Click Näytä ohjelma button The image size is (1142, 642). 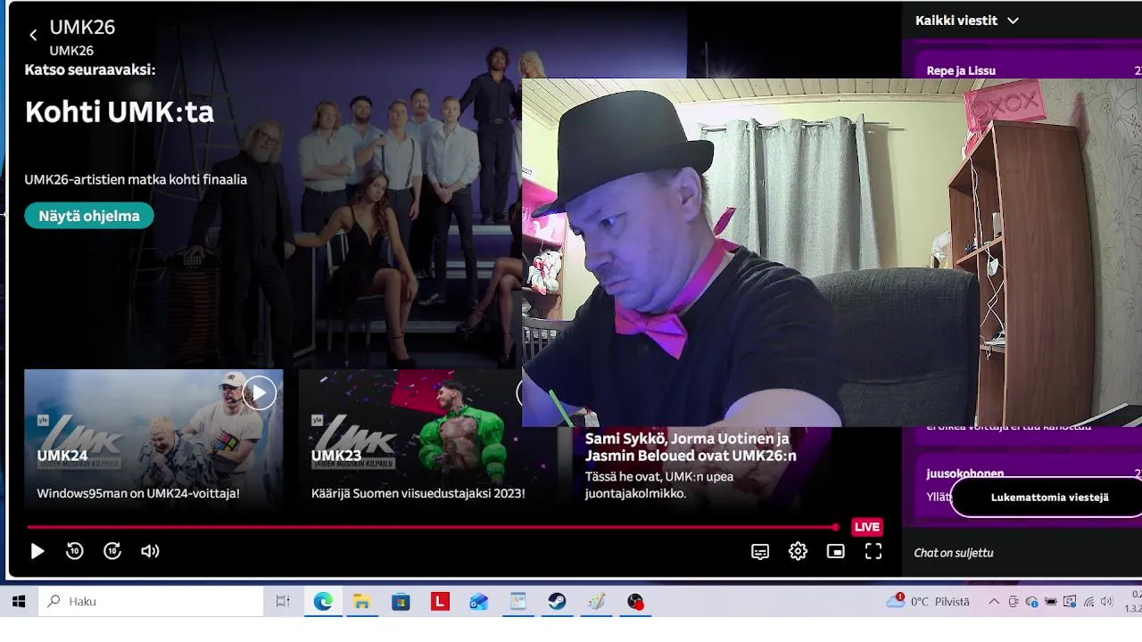coord(89,216)
